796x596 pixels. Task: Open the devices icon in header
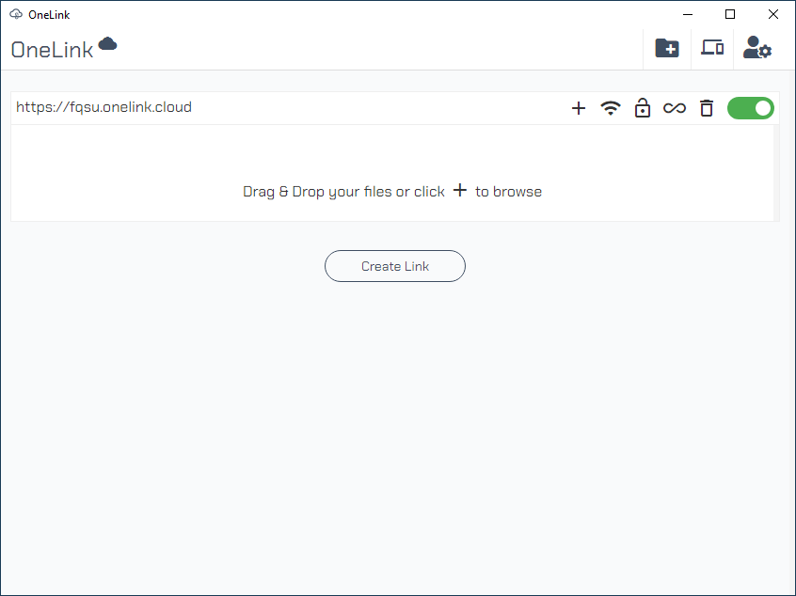(712, 48)
